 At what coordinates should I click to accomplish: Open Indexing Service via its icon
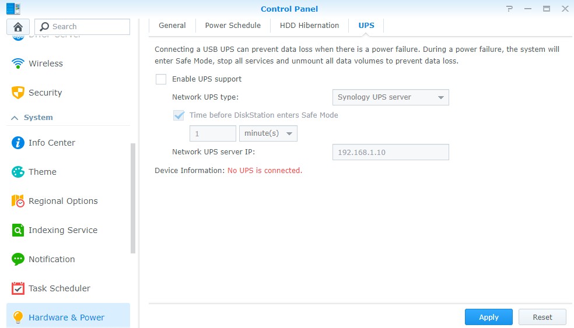18,230
